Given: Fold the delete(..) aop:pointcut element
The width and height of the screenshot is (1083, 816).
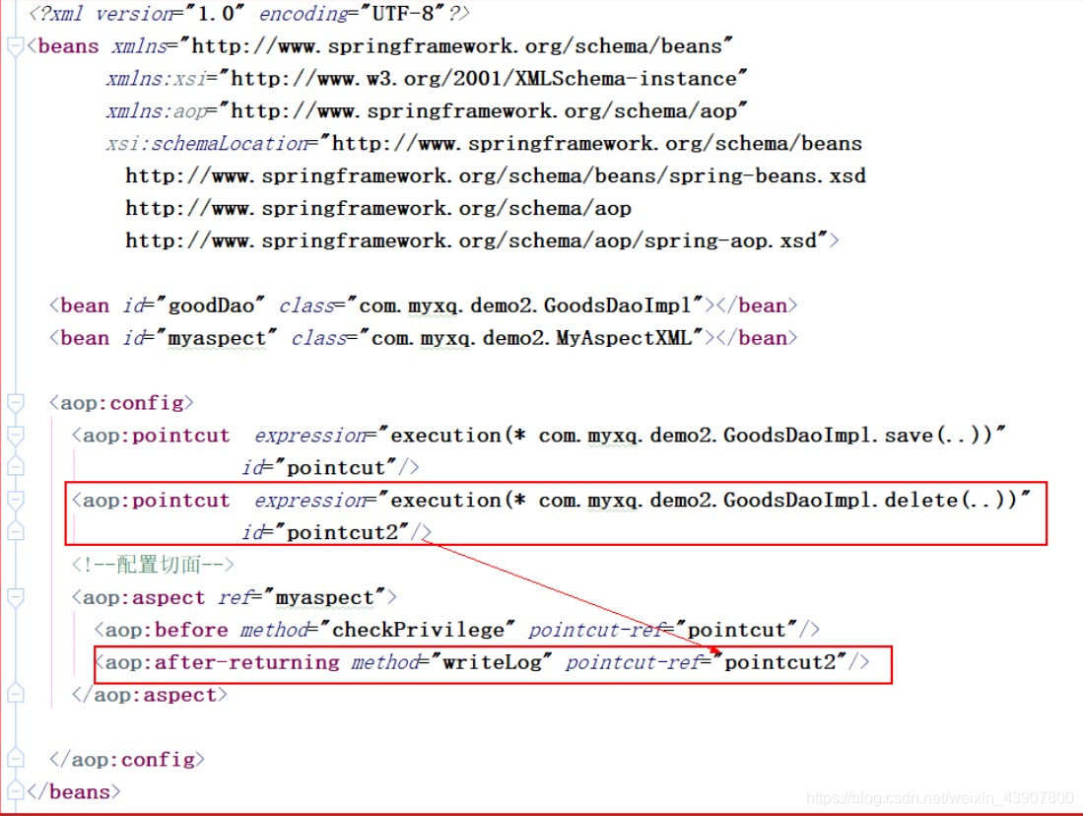Looking at the screenshot, I should tap(15, 501).
